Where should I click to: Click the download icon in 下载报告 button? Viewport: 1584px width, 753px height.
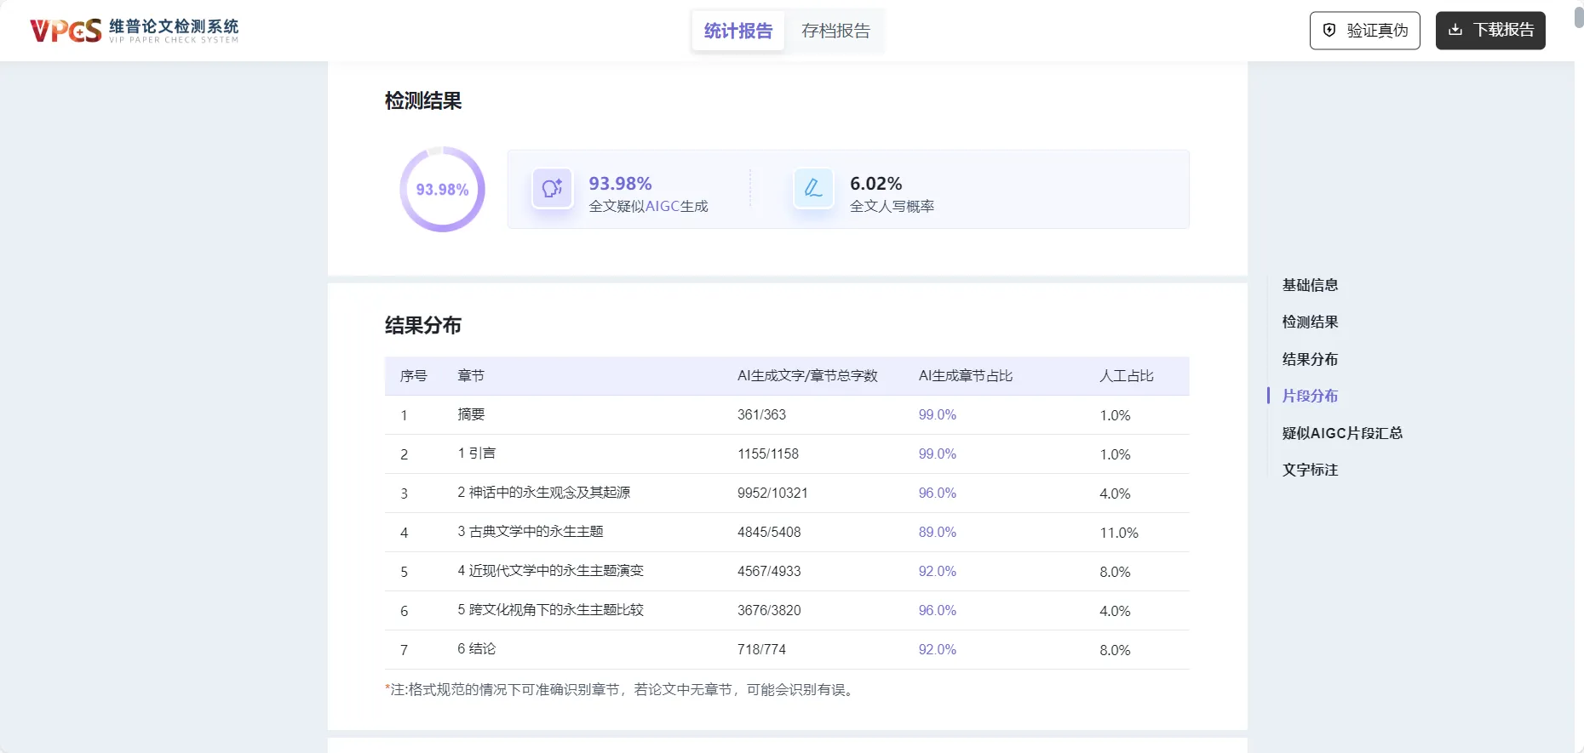(1455, 30)
